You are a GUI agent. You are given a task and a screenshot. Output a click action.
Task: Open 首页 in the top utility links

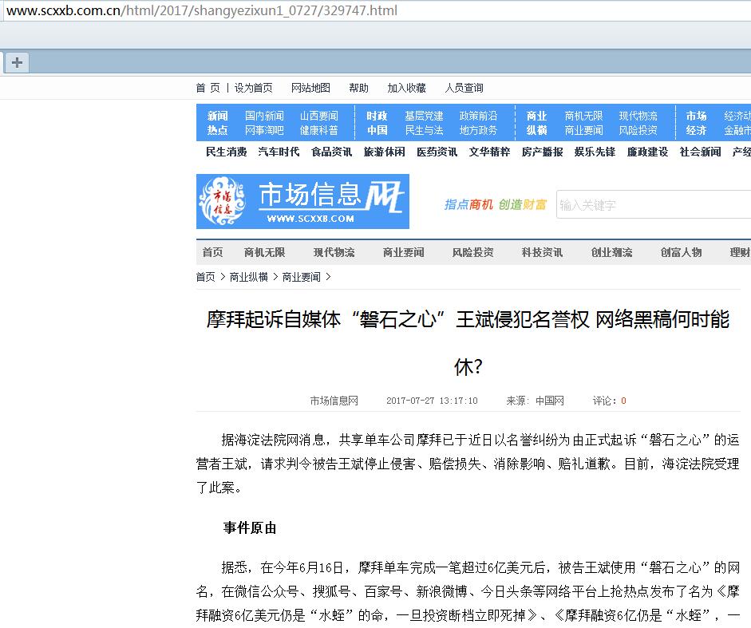[x=208, y=88]
